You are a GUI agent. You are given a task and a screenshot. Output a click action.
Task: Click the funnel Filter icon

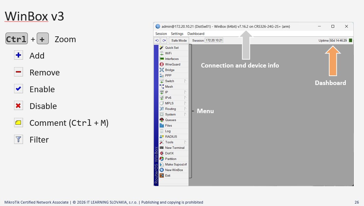pos(18,140)
